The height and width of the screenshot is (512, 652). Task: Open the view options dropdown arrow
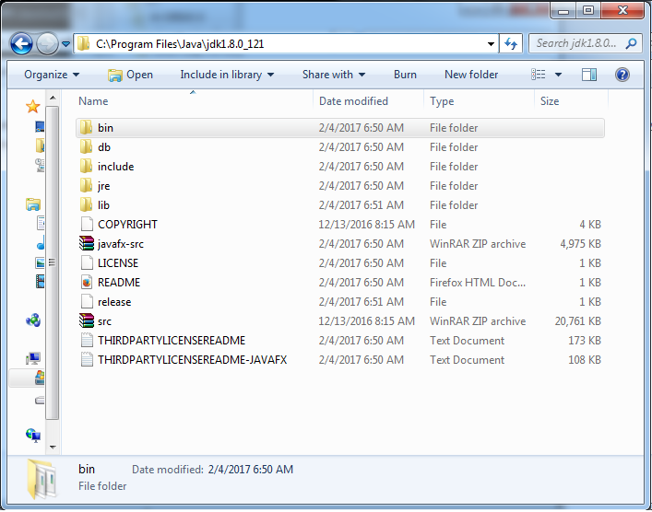[558, 75]
